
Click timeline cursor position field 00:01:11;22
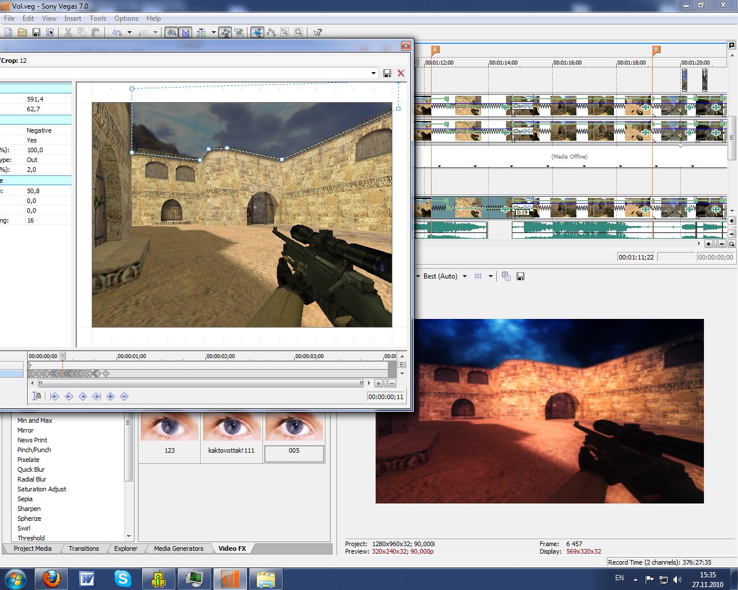tap(636, 257)
